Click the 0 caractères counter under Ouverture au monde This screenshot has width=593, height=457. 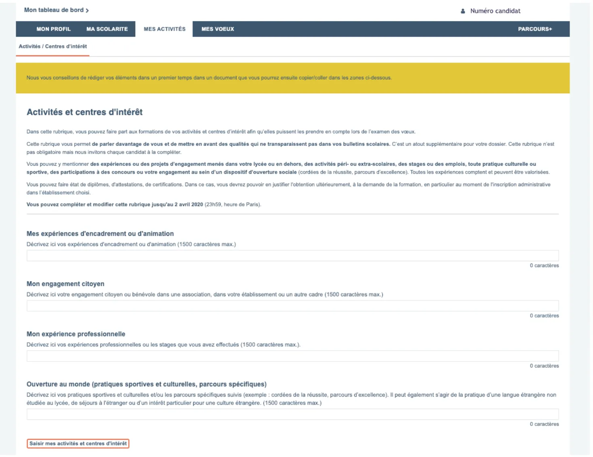(x=544, y=424)
